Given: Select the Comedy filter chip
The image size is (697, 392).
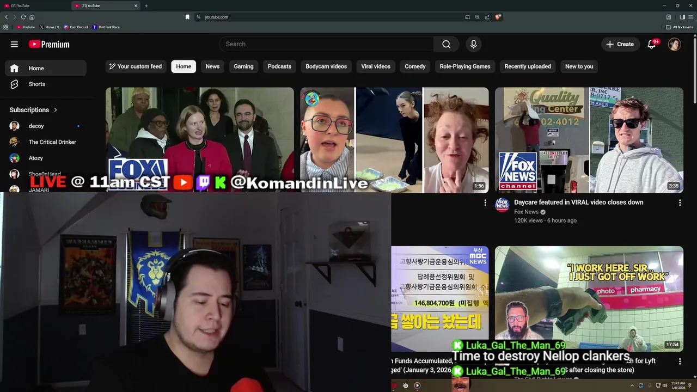Looking at the screenshot, I should tap(415, 66).
